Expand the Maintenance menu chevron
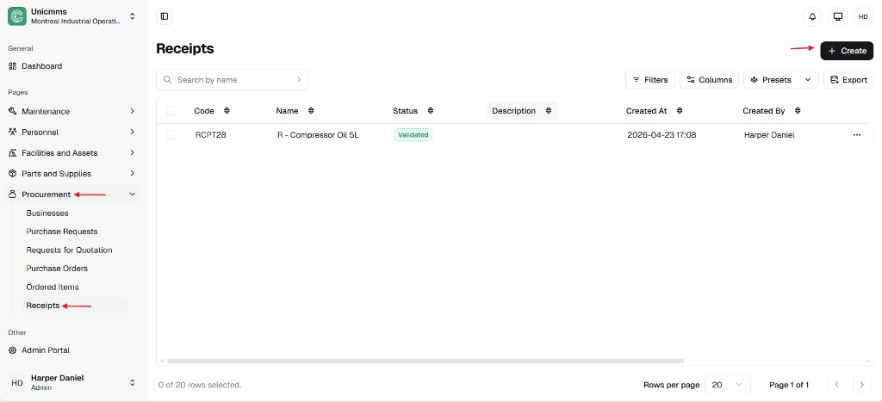This screenshot has width=882, height=402. tap(132, 111)
